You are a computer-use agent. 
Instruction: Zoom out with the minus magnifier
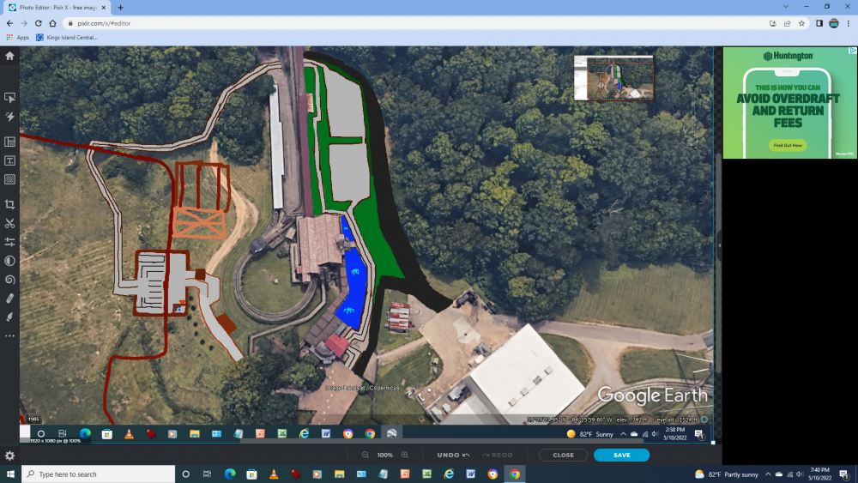366,455
